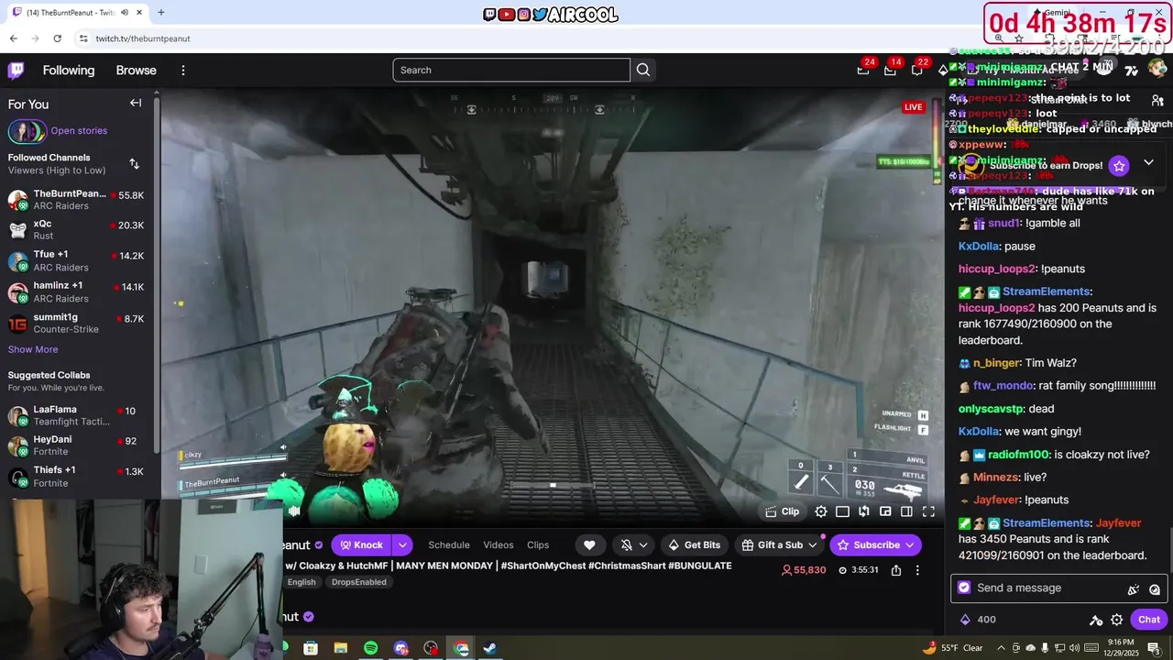Viewport: 1173px width, 660px height.
Task: Open the three-dot more menu beside Browse
Action: [x=183, y=71]
